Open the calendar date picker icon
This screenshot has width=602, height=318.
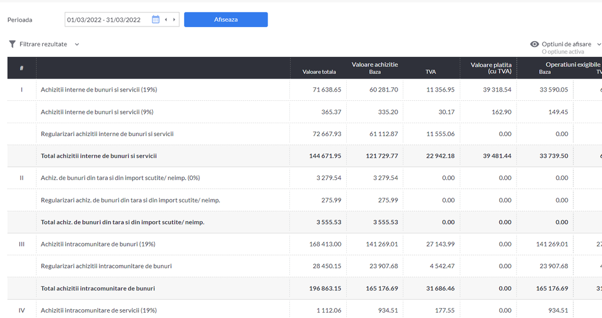155,19
